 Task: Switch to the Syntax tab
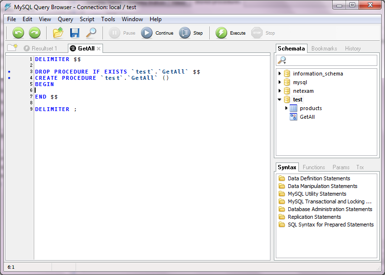pyautogui.click(x=287, y=167)
